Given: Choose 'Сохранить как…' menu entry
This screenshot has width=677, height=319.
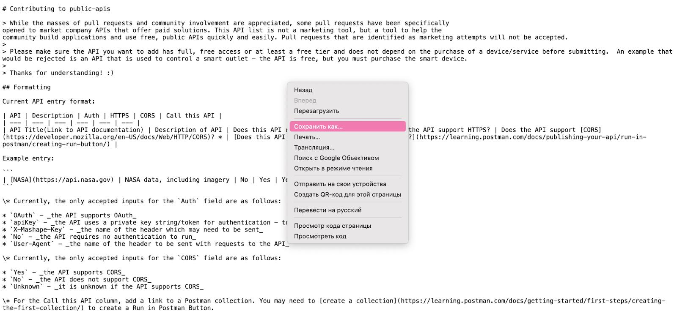Looking at the screenshot, I should click(318, 127).
